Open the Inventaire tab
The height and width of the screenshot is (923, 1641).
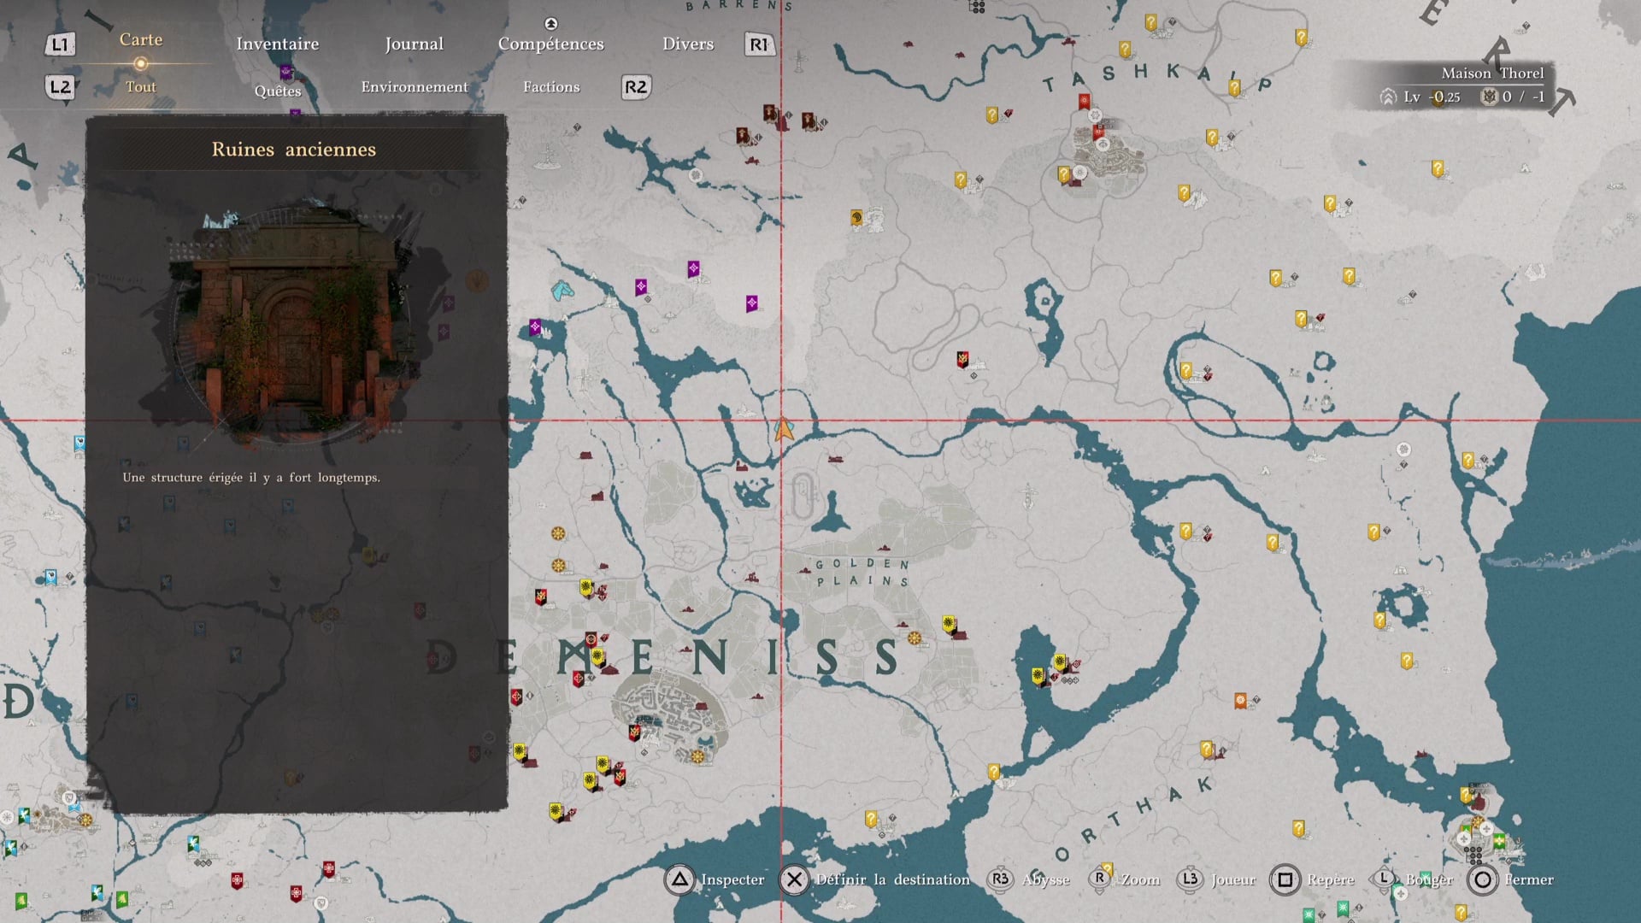pos(277,44)
